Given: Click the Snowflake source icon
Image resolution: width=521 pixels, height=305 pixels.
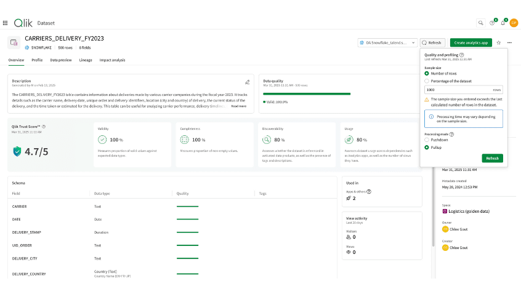Looking at the screenshot, I should click(x=27, y=48).
